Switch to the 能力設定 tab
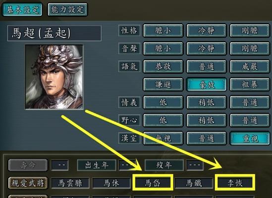Screen dimensions: 272x198 pos(68,9)
